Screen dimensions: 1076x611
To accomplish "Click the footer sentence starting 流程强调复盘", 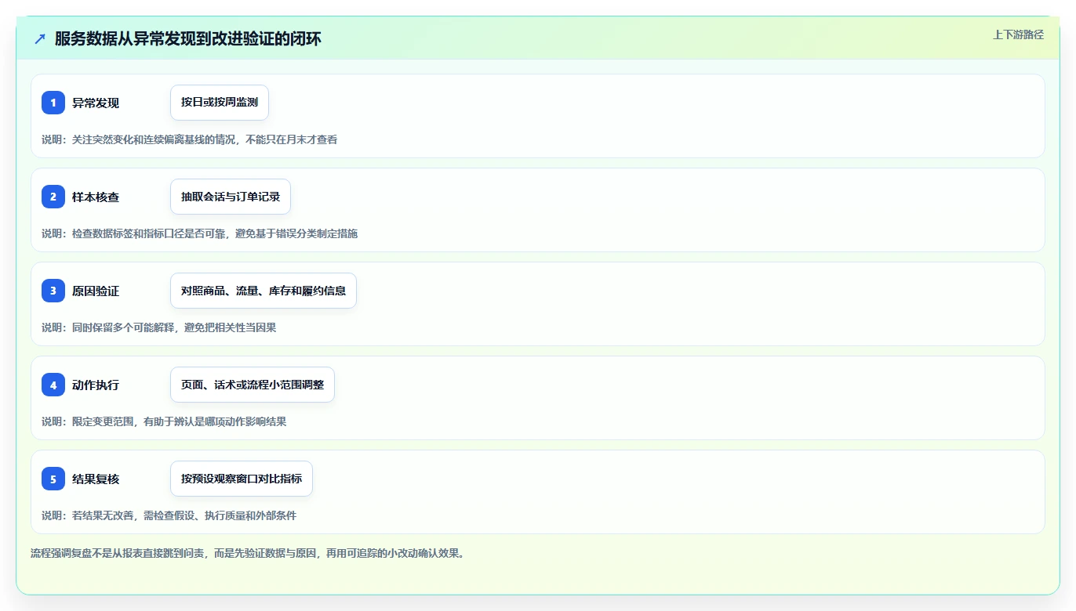I will click(248, 553).
